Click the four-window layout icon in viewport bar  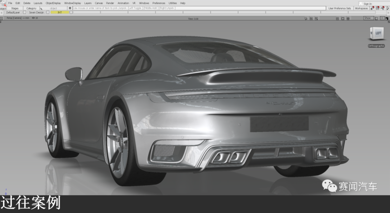click(x=337, y=18)
